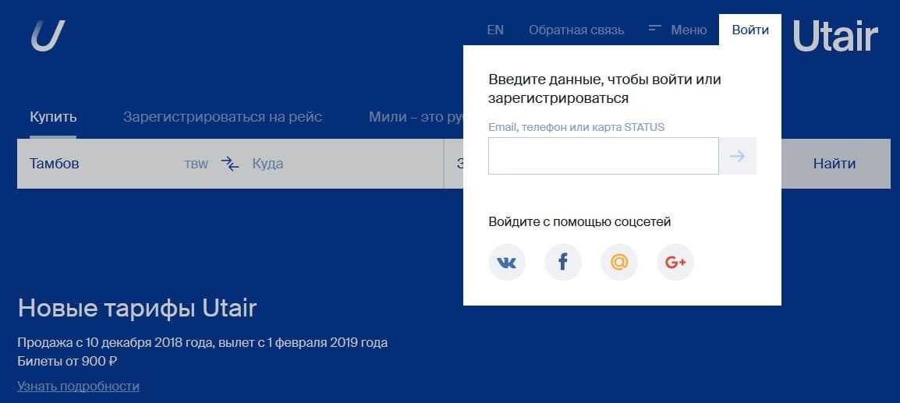Swap origin and destination arrows

pyautogui.click(x=229, y=164)
